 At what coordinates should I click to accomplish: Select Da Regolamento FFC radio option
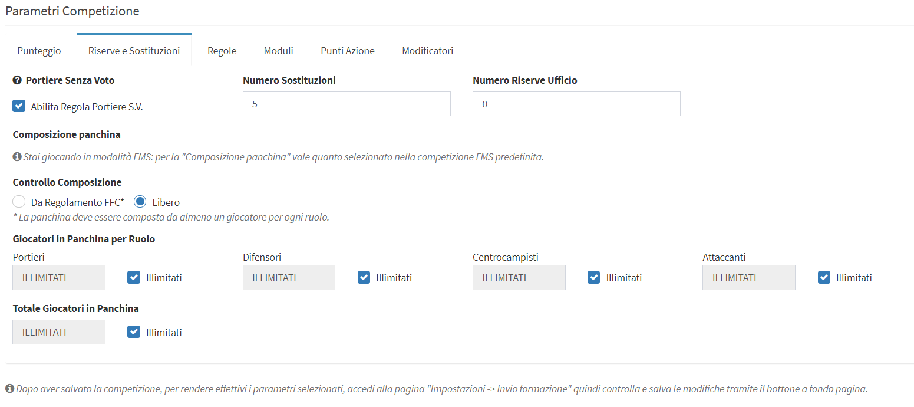pos(19,202)
